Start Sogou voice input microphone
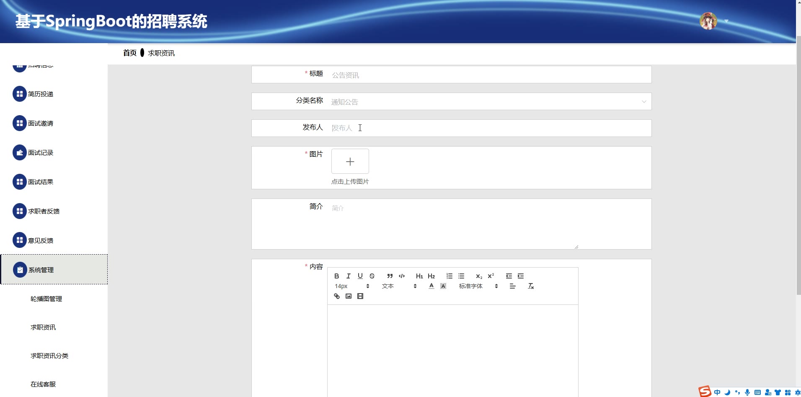 [x=747, y=392]
